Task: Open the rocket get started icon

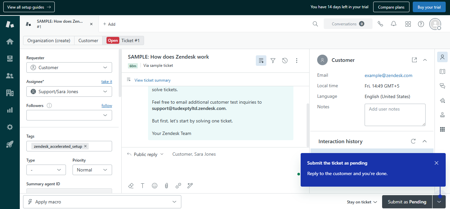Action: (10, 144)
